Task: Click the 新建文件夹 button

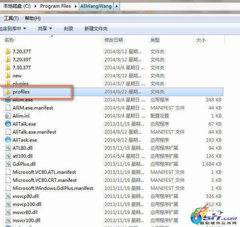Action: [x=96, y=28]
